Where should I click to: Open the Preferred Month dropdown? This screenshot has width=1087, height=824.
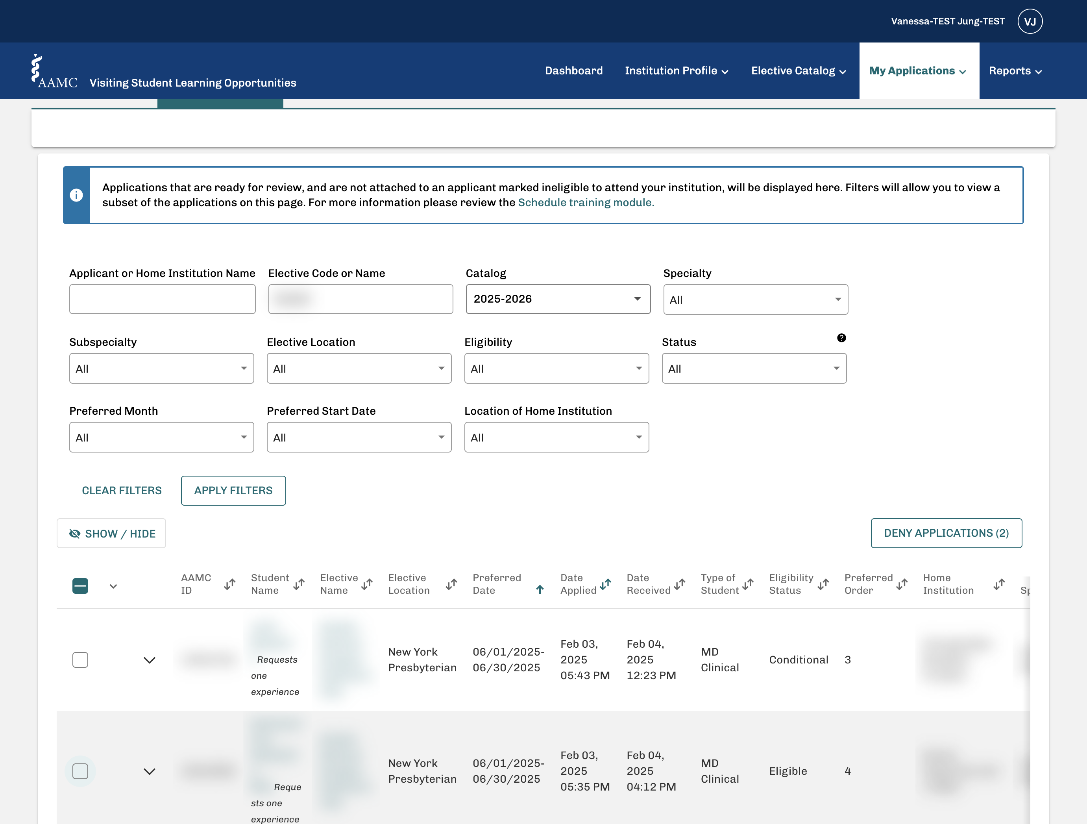coord(162,437)
